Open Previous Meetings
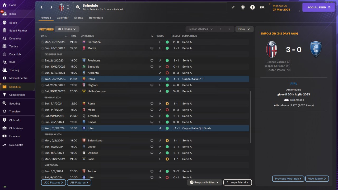The image size is (338, 190). [288, 179]
